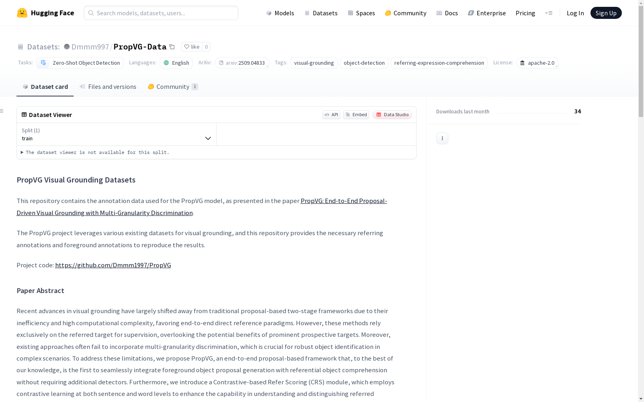Click the API button in Dataset Viewer
This screenshot has height=402, width=644.
[331, 115]
